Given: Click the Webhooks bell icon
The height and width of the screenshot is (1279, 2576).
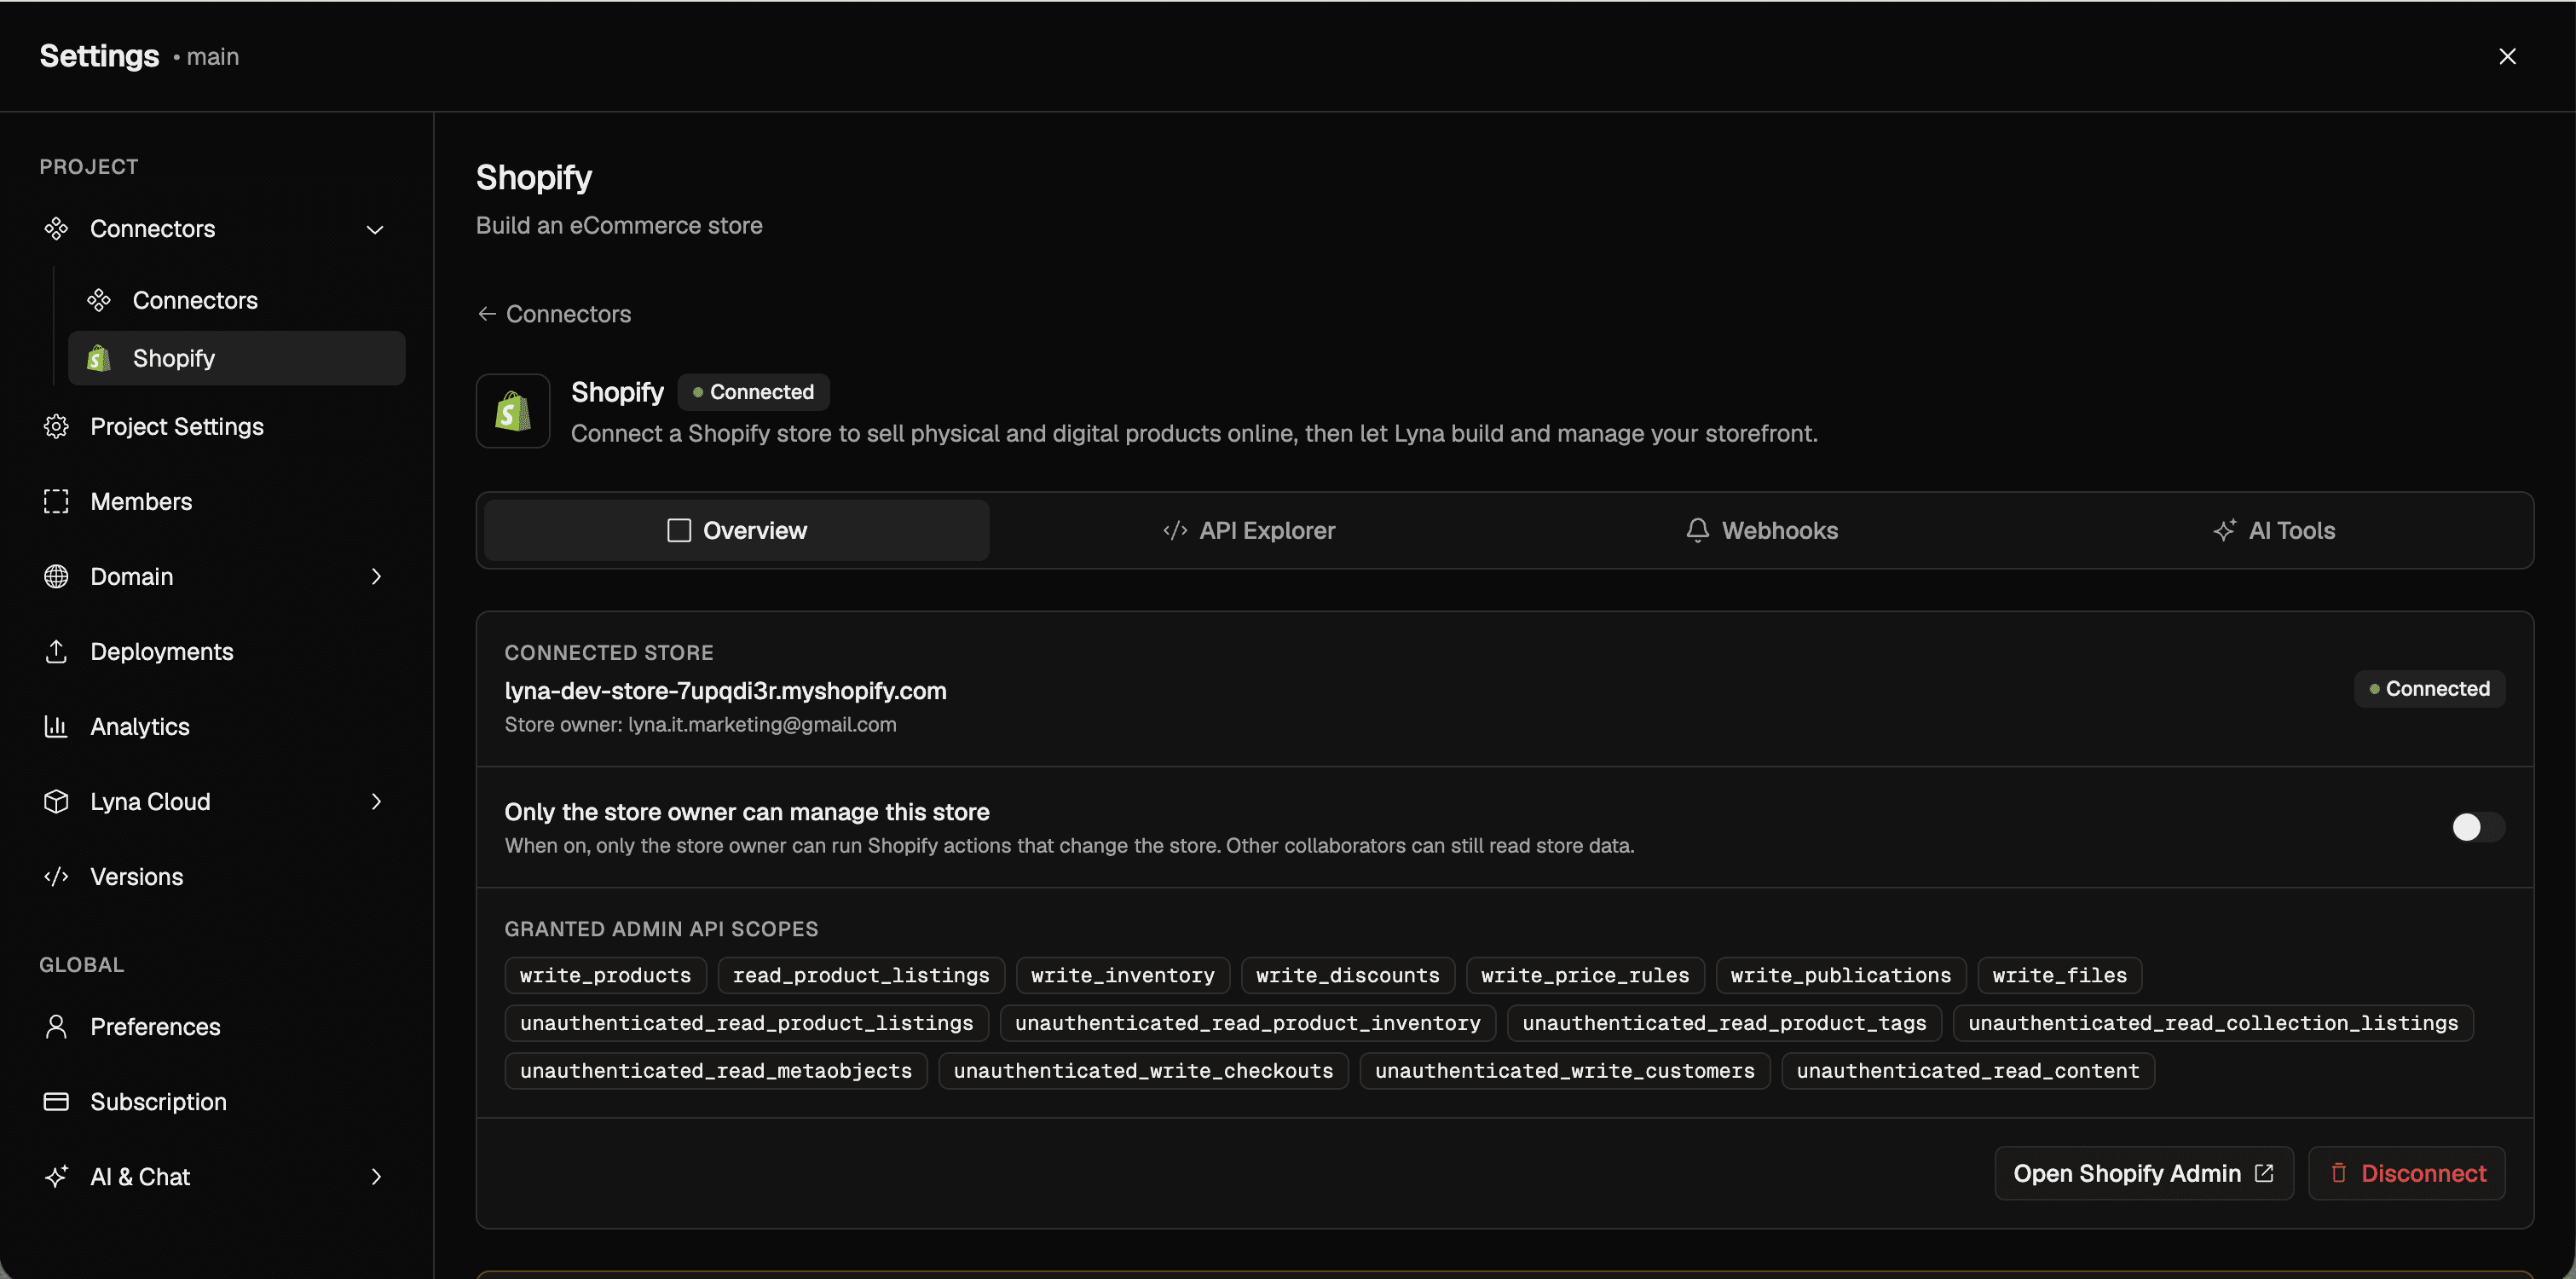Looking at the screenshot, I should click(1697, 531).
